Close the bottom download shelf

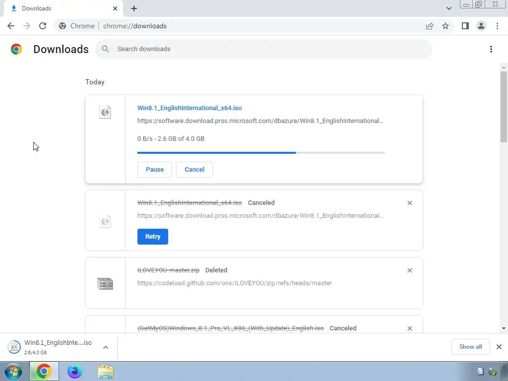(499, 347)
